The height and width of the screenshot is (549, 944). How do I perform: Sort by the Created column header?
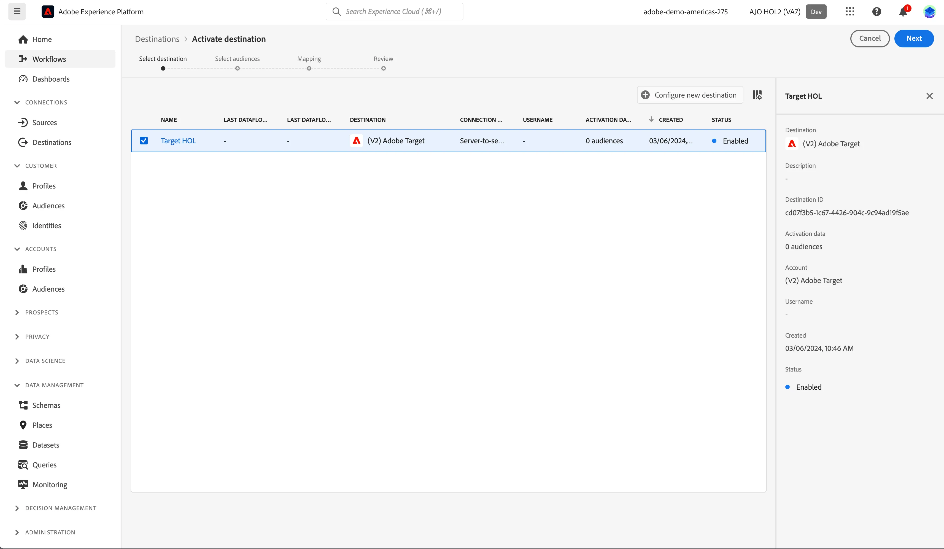click(x=671, y=120)
